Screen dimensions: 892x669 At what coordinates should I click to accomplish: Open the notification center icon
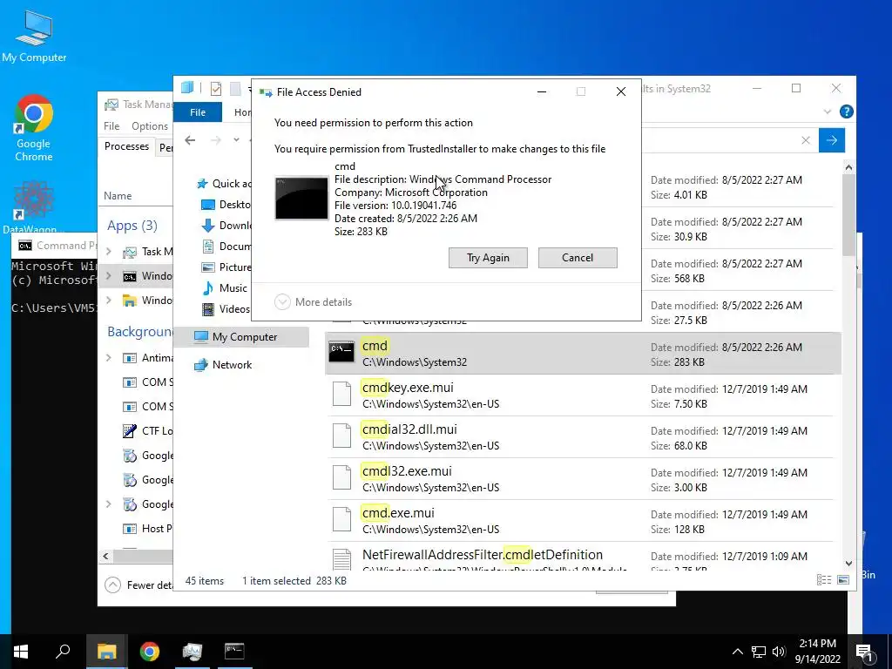pyautogui.click(x=865, y=652)
